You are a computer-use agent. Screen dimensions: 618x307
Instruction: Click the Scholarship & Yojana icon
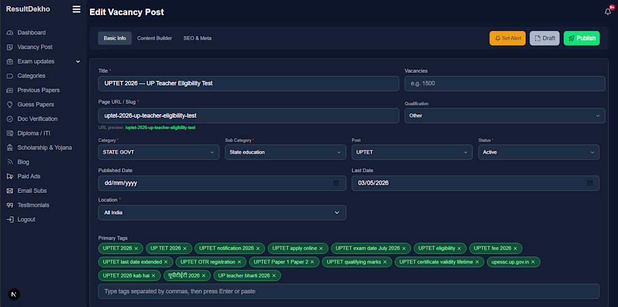tap(10, 148)
